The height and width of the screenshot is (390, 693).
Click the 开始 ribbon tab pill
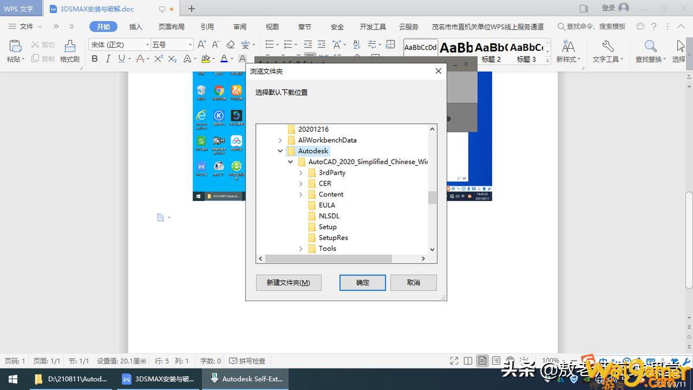[103, 27]
